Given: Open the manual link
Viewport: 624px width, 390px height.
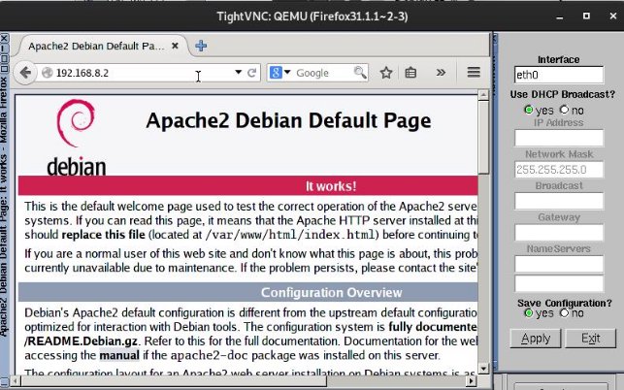Looking at the screenshot, I should point(119,355).
